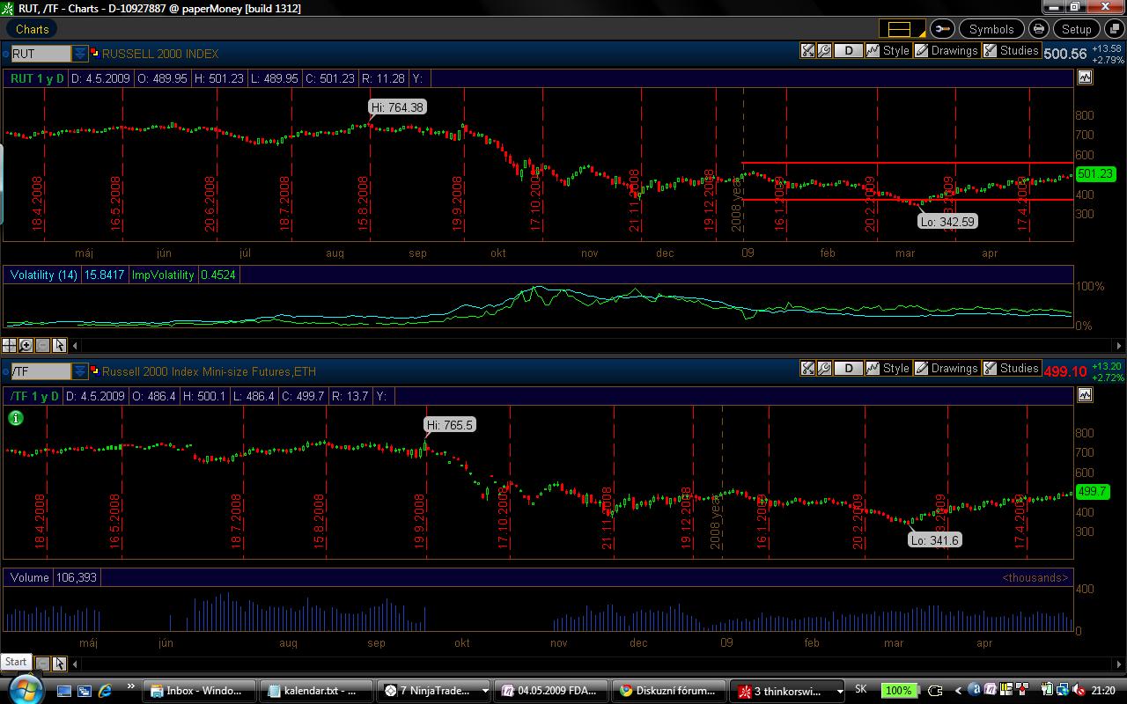Expand the quick launch overflow chevron
This screenshot has width=1127, height=704.
point(131,686)
